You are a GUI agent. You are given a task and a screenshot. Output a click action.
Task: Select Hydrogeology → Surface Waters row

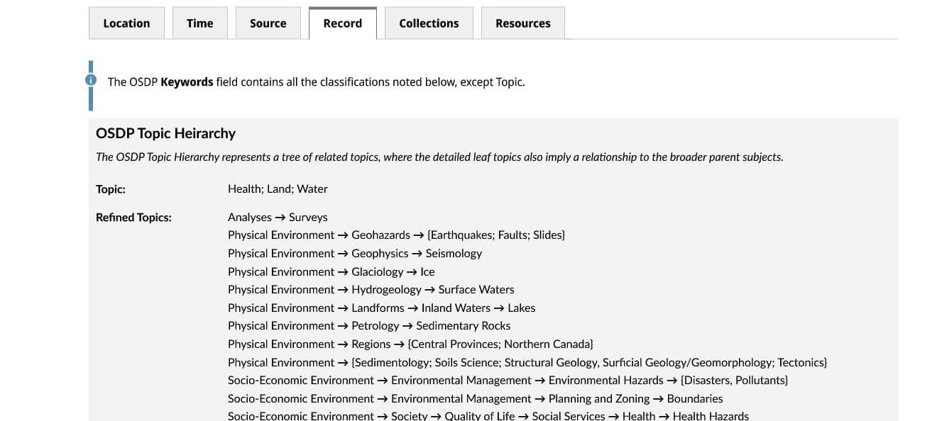click(371, 290)
